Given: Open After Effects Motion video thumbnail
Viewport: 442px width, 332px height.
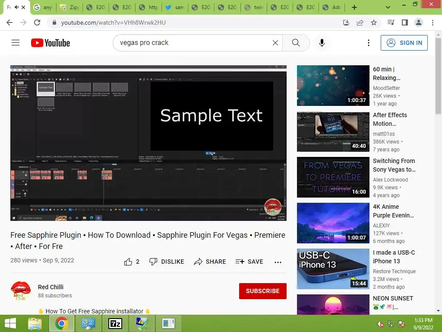Looking at the screenshot, I should pyautogui.click(x=333, y=131).
